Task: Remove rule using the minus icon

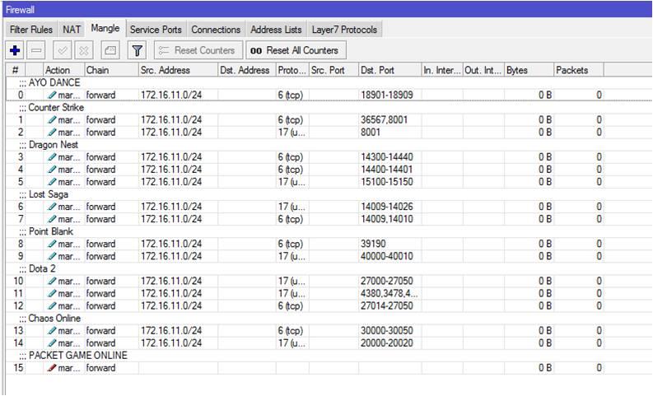Action: click(x=36, y=50)
